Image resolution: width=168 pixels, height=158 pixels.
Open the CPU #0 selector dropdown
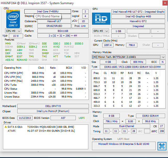[13, 31]
